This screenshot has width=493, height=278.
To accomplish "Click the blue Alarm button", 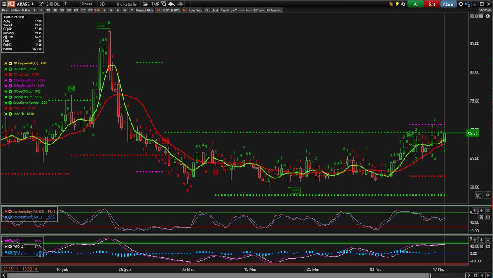I will (x=449, y=4).
